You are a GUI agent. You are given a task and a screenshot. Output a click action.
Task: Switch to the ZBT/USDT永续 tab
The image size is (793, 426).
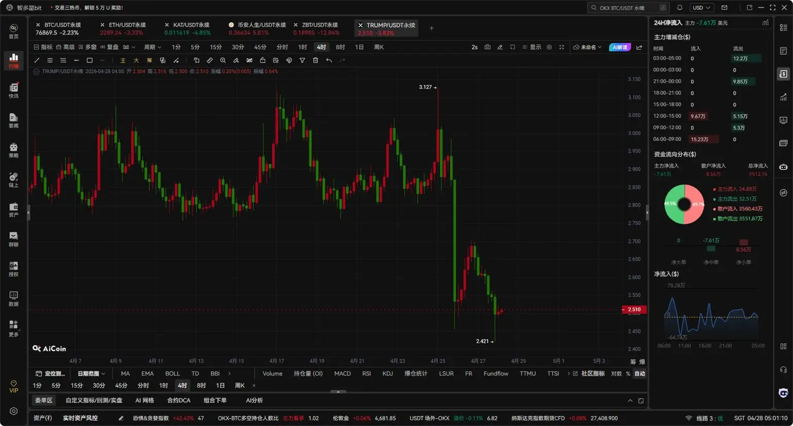[x=316, y=28]
